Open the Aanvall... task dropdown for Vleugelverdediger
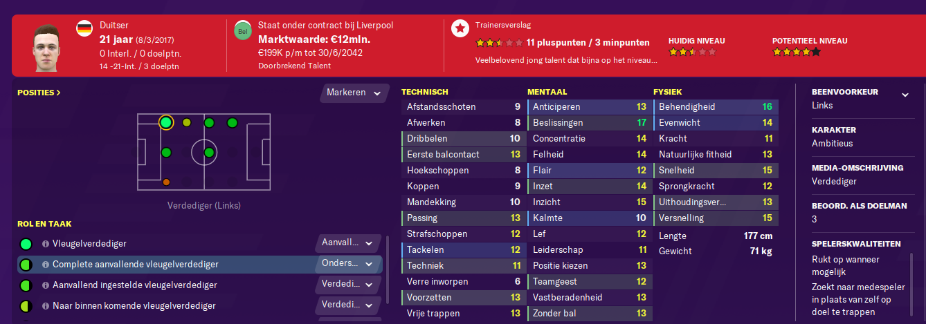This screenshot has width=926, height=324. 348,243
